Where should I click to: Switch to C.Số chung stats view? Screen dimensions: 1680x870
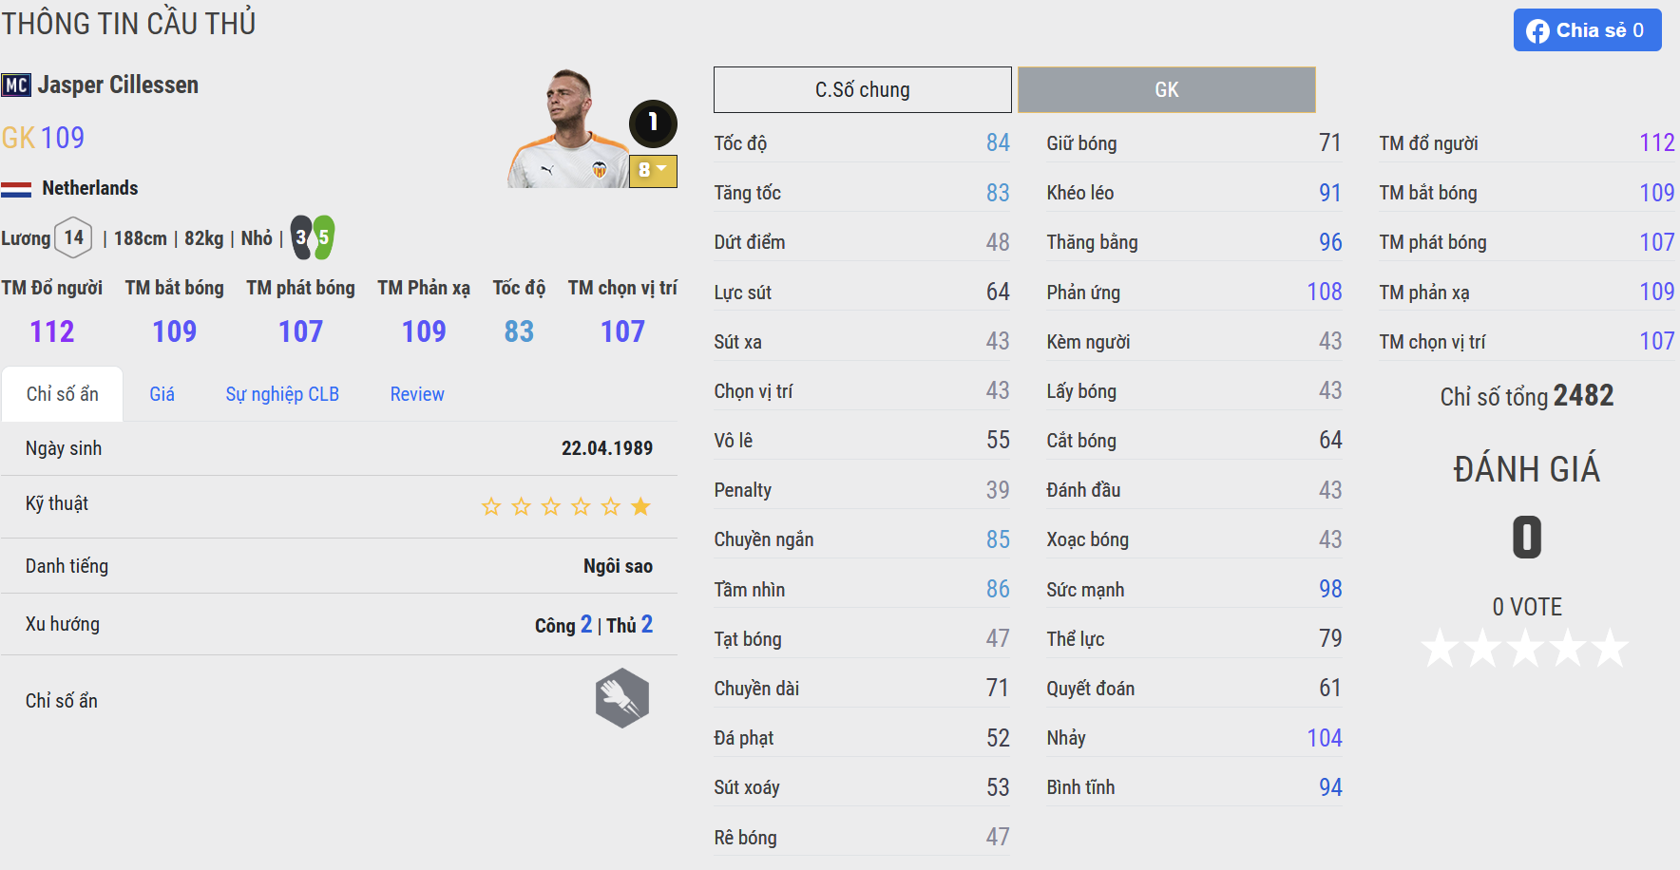[x=862, y=90]
